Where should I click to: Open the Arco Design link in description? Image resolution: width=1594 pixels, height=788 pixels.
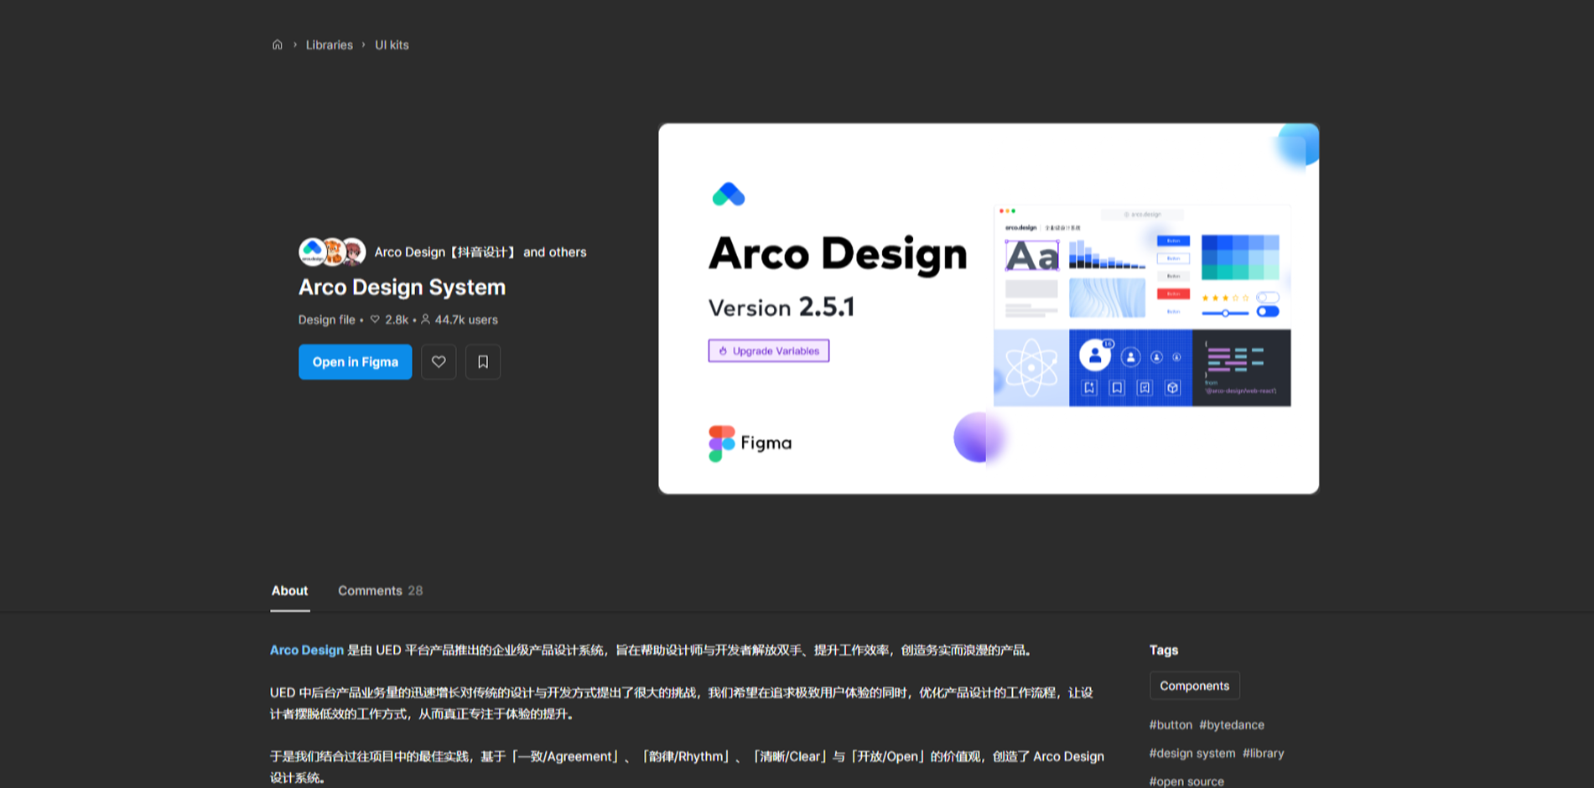pyautogui.click(x=307, y=650)
